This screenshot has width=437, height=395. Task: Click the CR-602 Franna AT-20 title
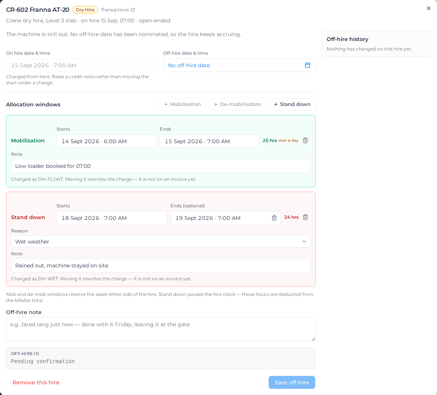pos(38,10)
